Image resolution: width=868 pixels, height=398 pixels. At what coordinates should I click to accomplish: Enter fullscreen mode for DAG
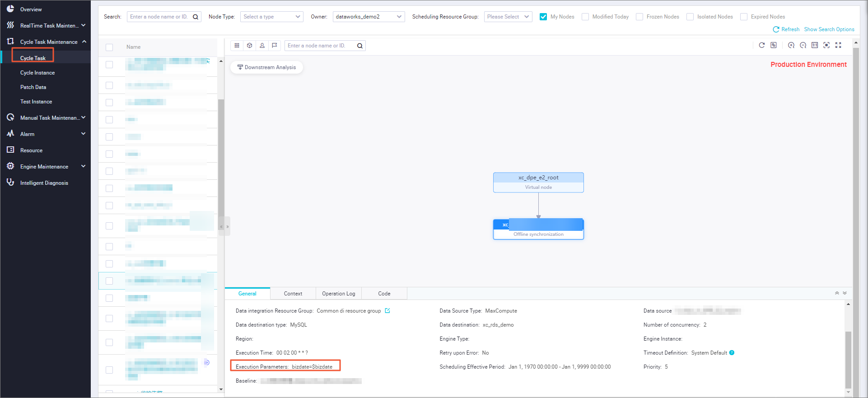click(838, 45)
